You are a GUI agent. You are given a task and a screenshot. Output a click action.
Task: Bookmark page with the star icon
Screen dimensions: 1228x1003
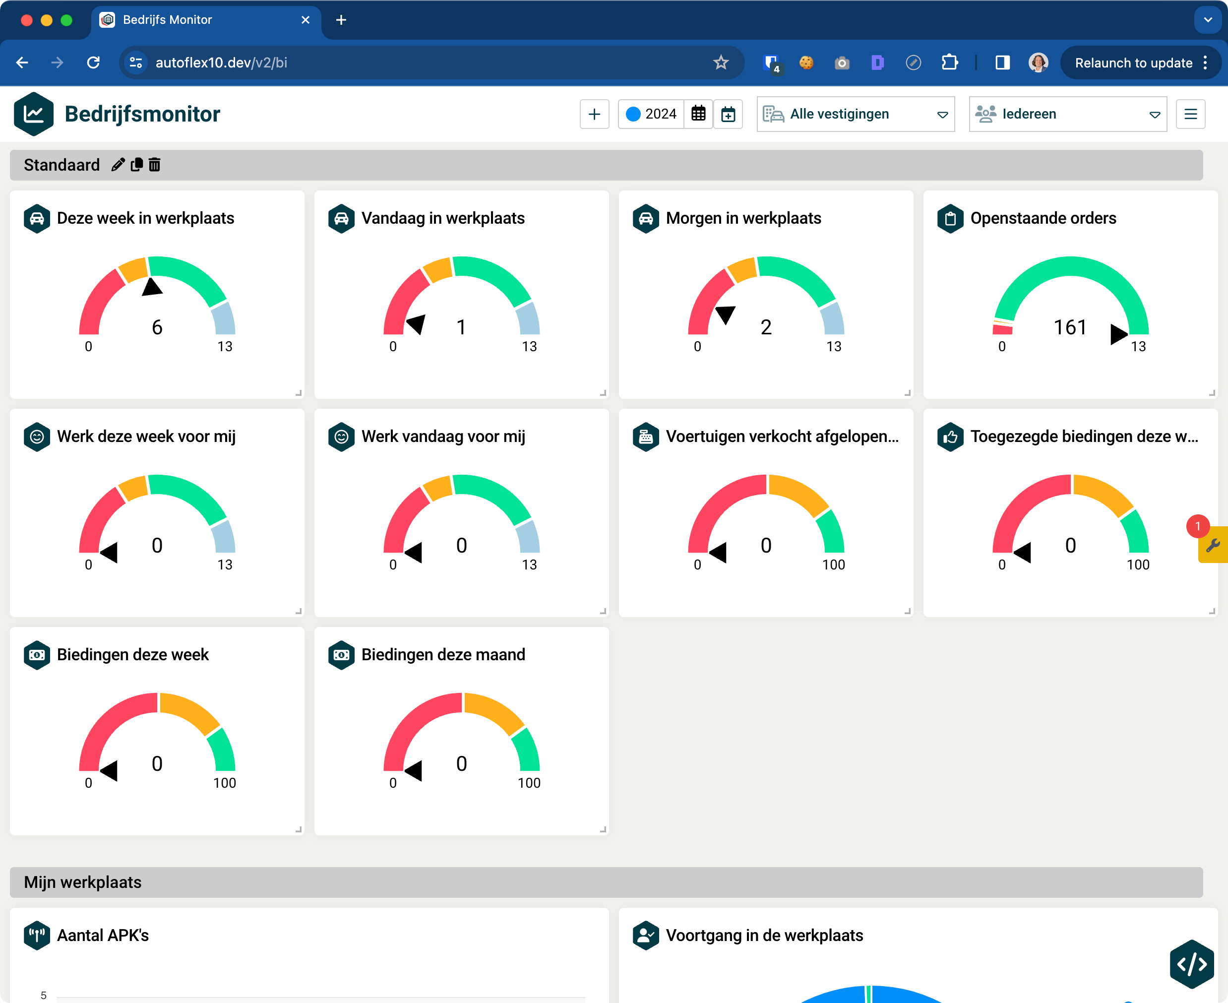(x=721, y=63)
